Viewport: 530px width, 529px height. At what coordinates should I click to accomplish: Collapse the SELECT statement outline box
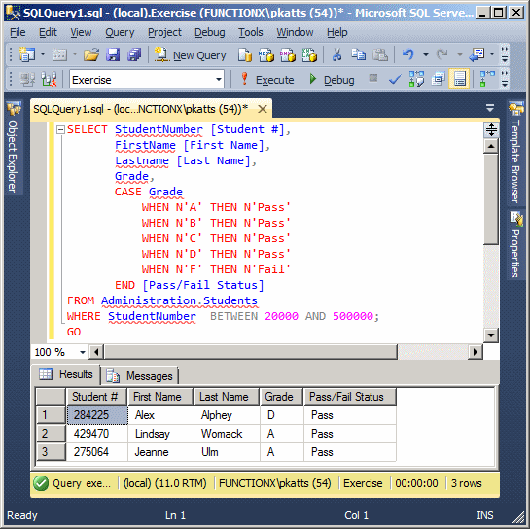tap(60, 129)
